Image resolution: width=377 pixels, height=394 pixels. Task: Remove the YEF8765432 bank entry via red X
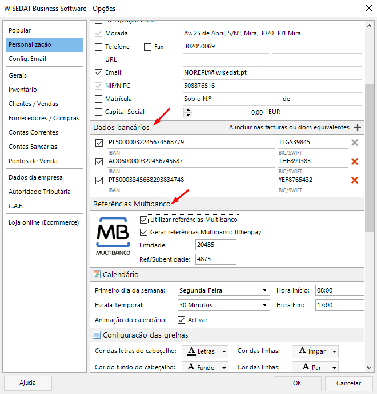[354, 180]
